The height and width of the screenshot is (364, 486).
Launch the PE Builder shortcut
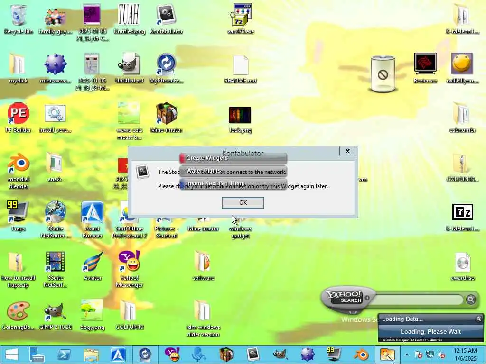pyautogui.click(x=19, y=118)
